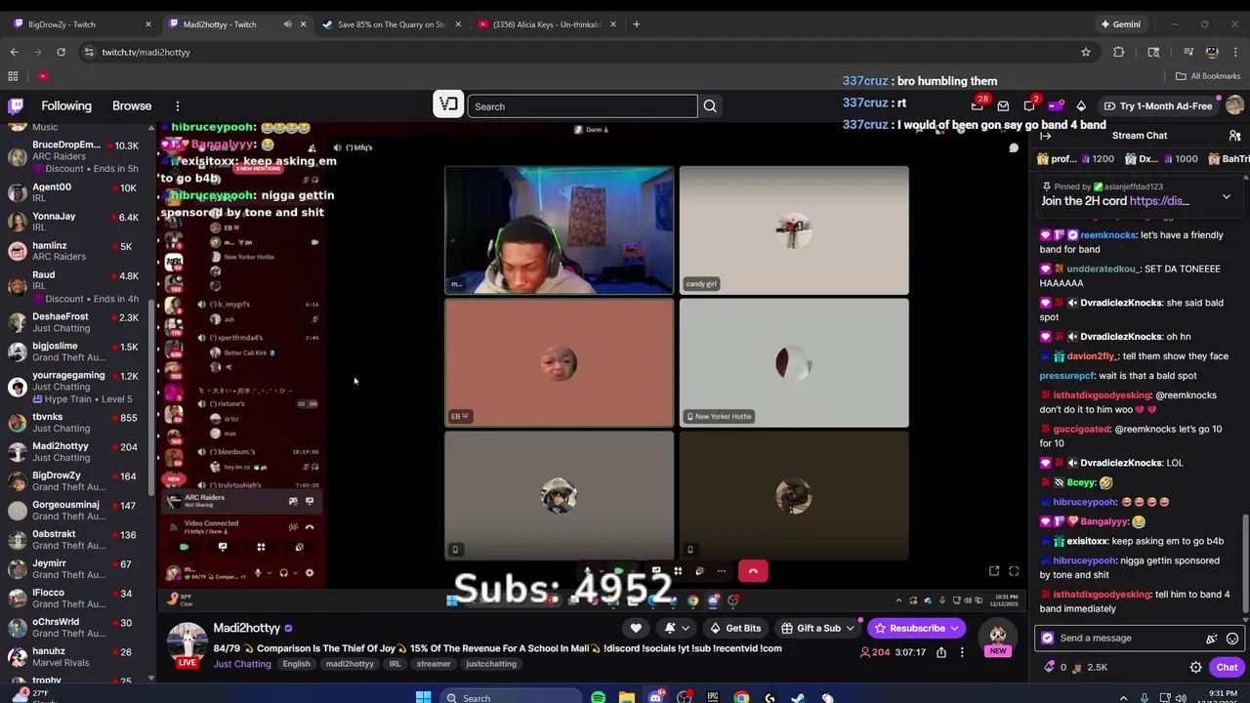Click the IRL stream tag

point(395,664)
